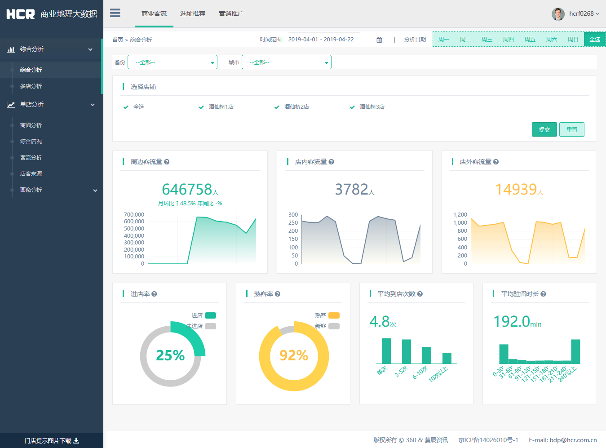Toggle the 酒仙桥1店 checkbox
Image resolution: width=606 pixels, height=448 pixels.
pyautogui.click(x=201, y=107)
